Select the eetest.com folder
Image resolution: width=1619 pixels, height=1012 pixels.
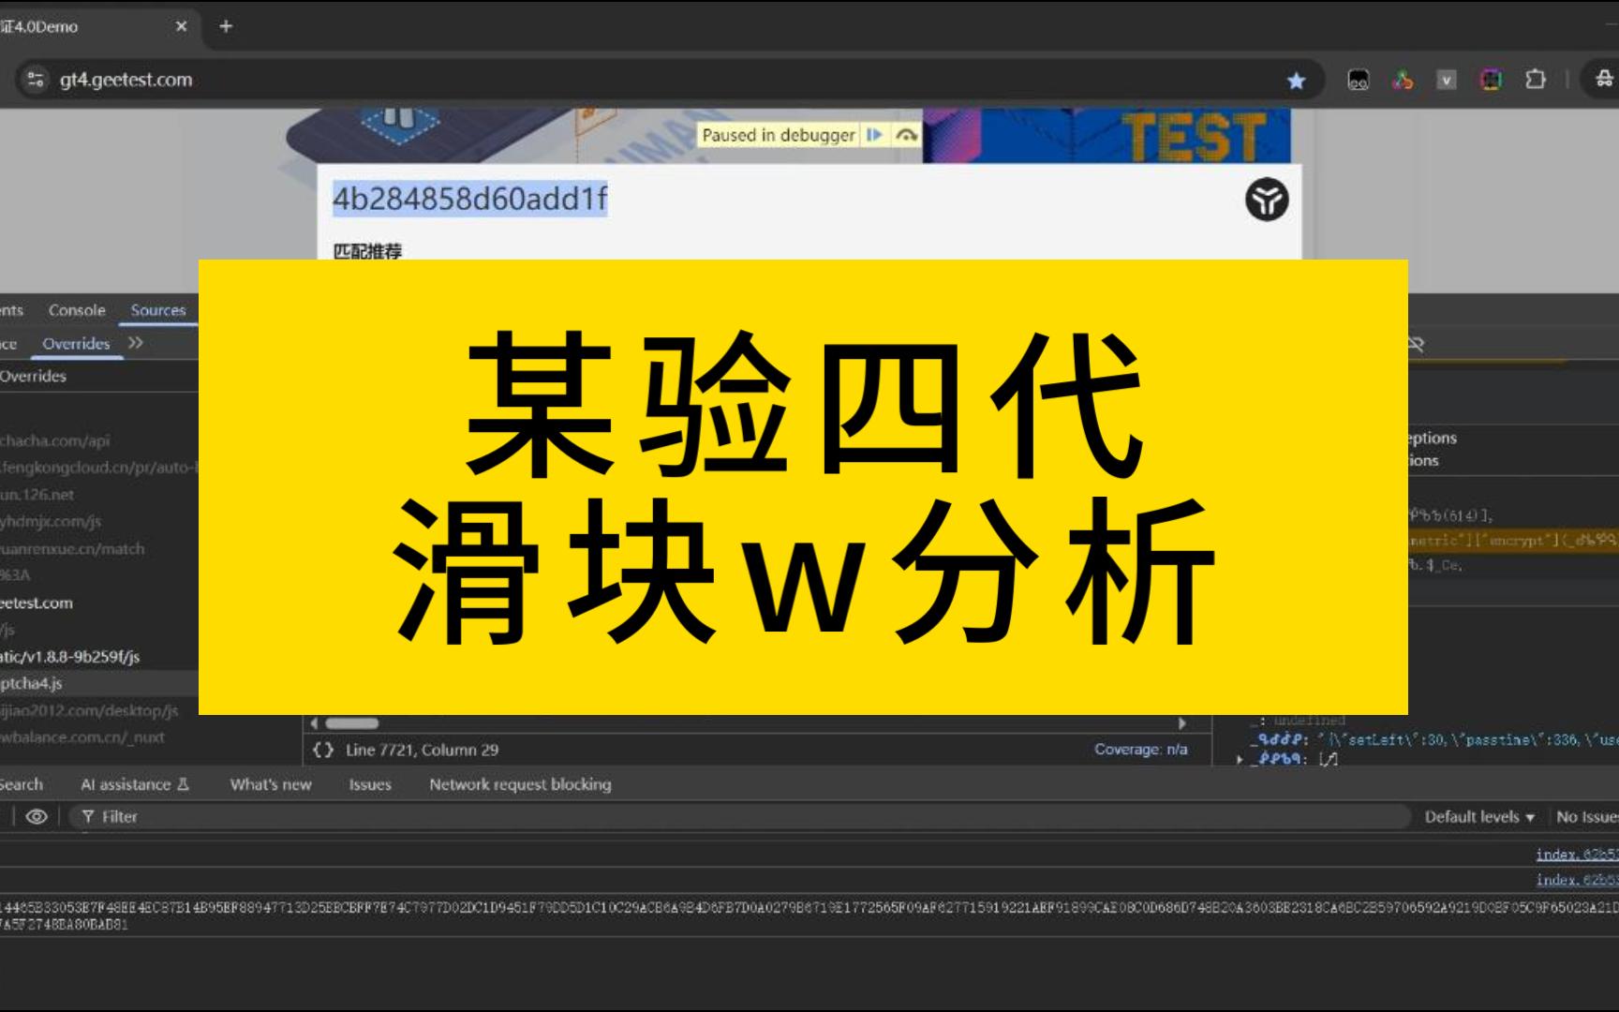pyautogui.click(x=37, y=603)
